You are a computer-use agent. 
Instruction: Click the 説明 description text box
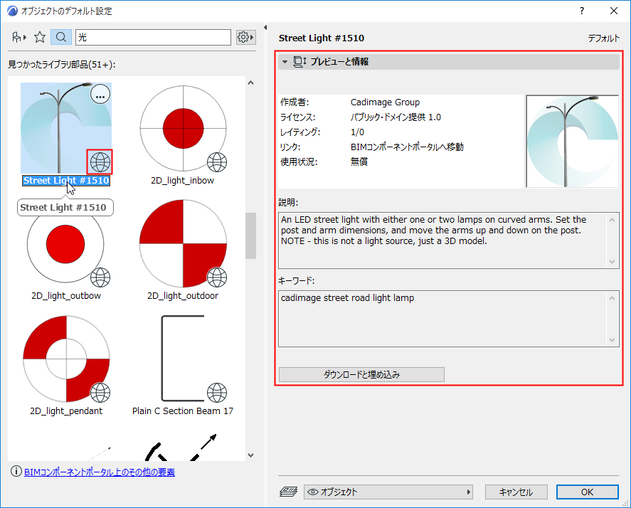point(448,240)
